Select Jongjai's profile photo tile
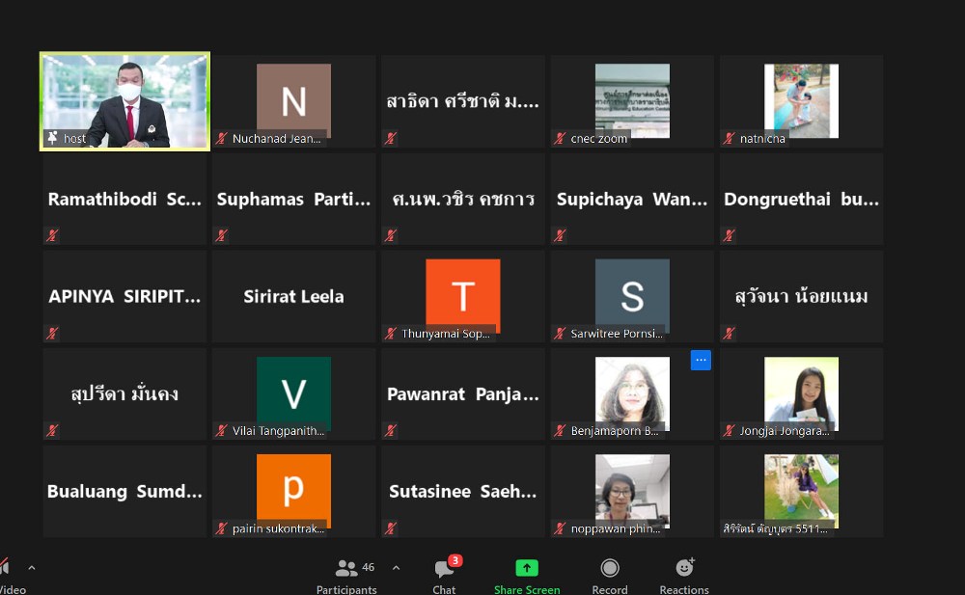Image resolution: width=965 pixels, height=595 pixels. tap(801, 392)
